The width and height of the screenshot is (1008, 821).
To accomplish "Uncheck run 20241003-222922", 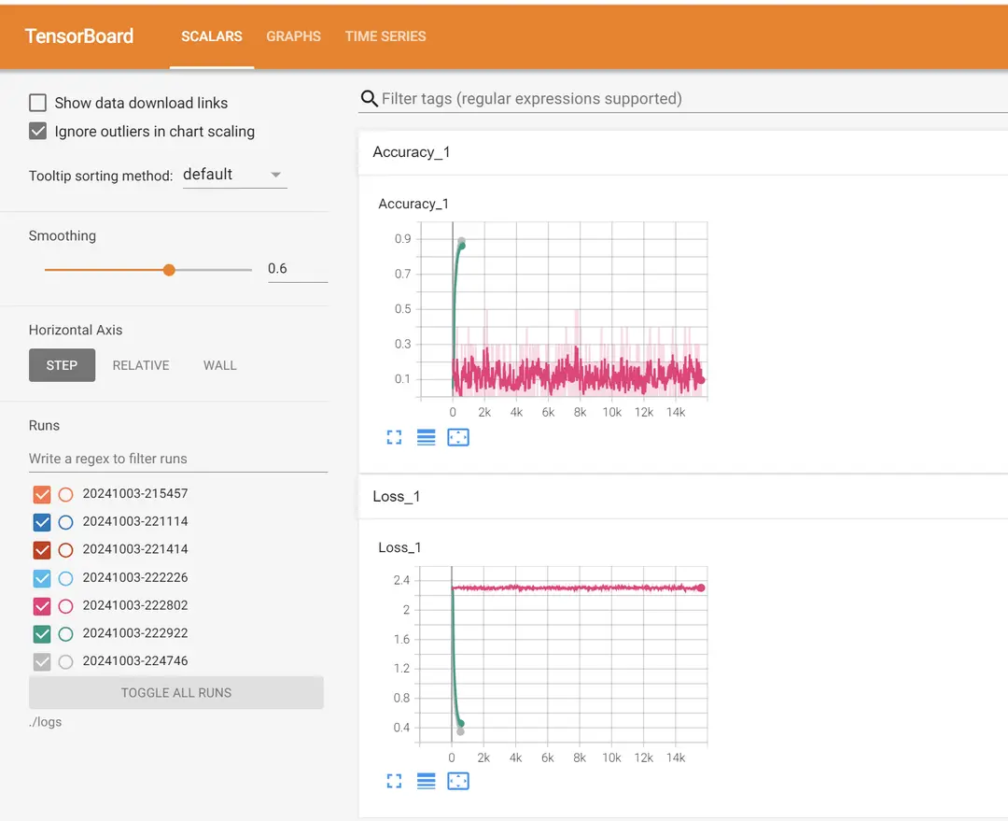I will tap(42, 634).
